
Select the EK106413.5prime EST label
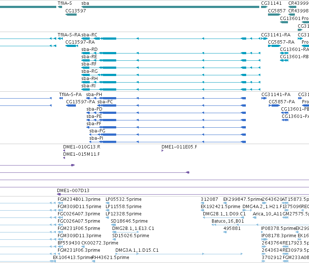coord(73,258)
